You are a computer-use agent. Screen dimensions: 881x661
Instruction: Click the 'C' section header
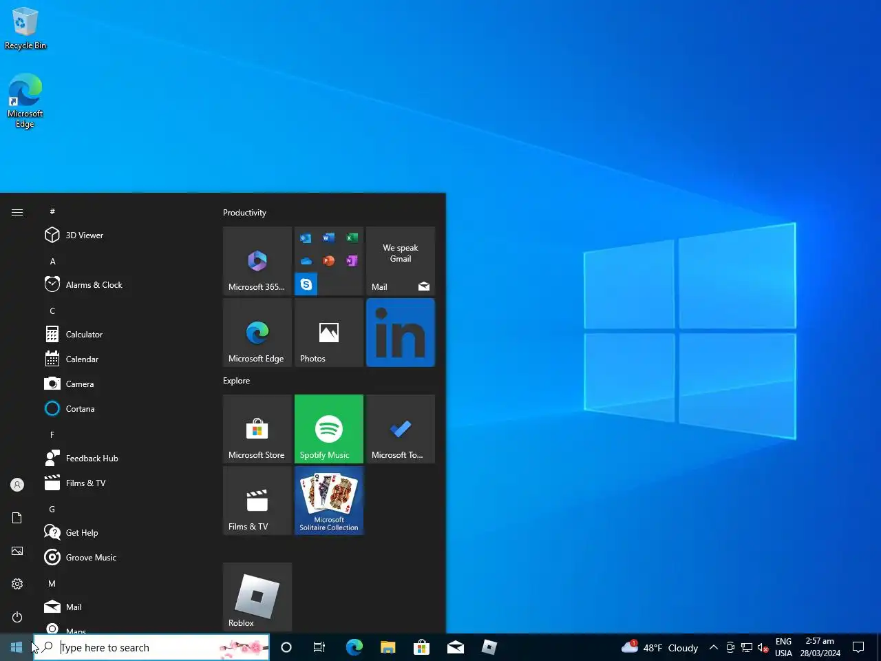pyautogui.click(x=52, y=311)
